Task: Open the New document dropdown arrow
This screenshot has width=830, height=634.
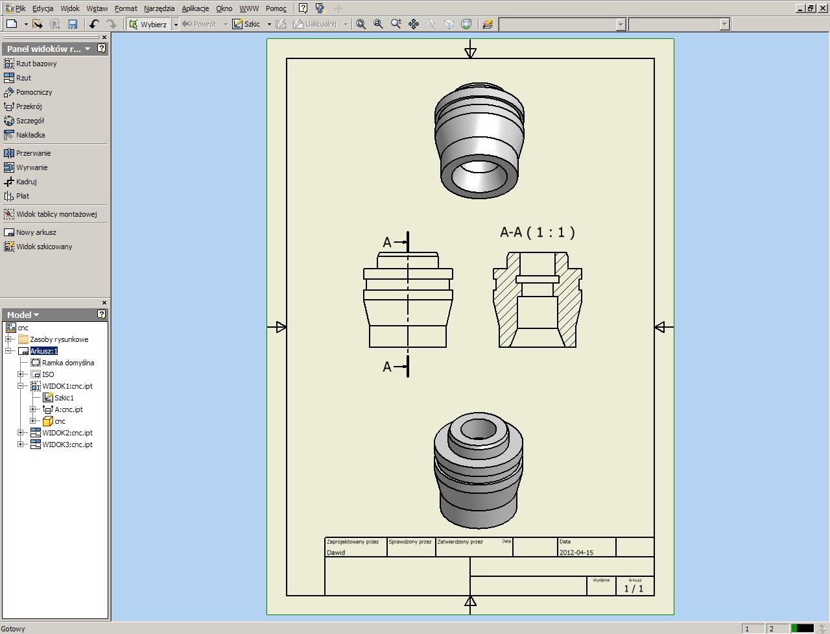Action: (x=26, y=24)
